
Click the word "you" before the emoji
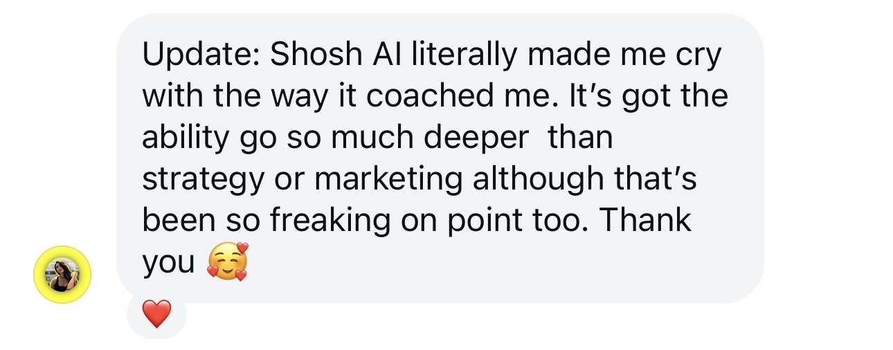tap(168, 262)
